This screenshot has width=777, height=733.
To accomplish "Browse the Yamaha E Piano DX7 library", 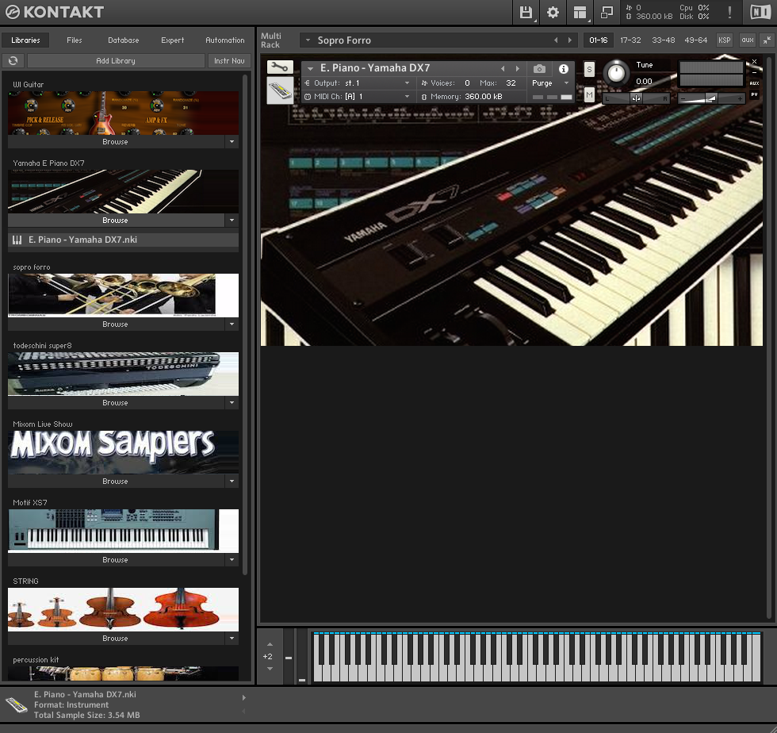I will pos(116,221).
